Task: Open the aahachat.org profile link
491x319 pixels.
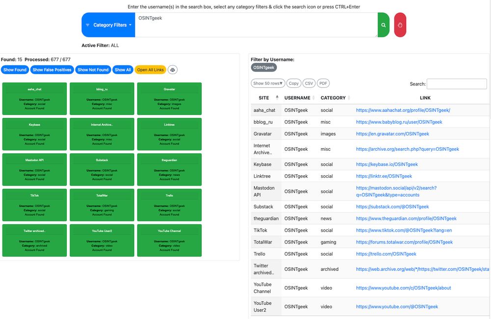Action: pos(403,110)
